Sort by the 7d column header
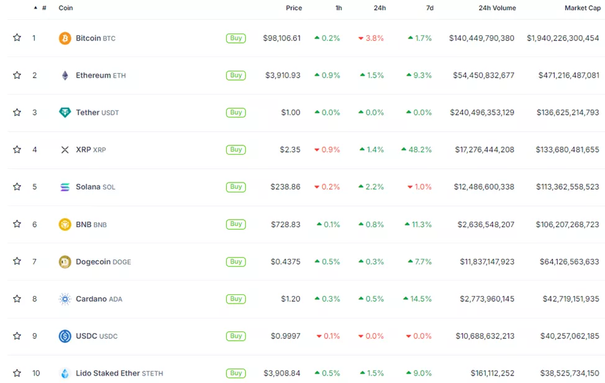 [x=430, y=8]
